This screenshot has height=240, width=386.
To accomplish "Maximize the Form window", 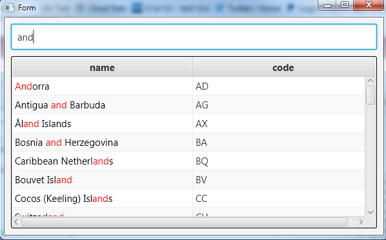I will 345,5.
